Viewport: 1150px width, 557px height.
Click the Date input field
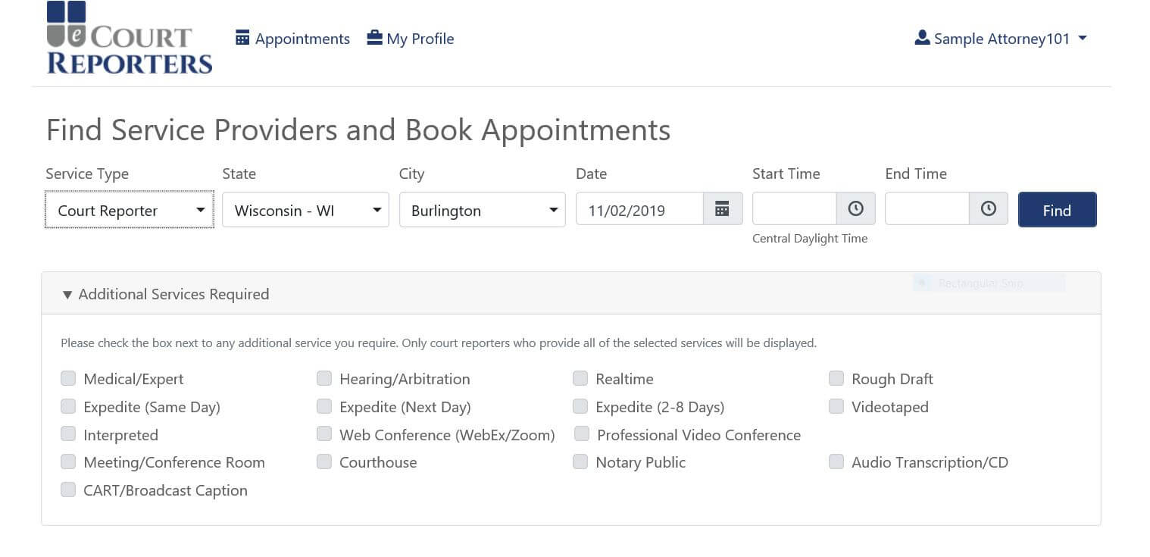[639, 210]
